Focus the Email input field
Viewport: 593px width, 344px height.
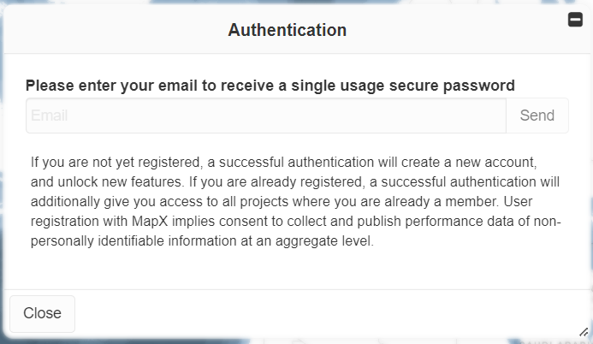click(x=265, y=116)
